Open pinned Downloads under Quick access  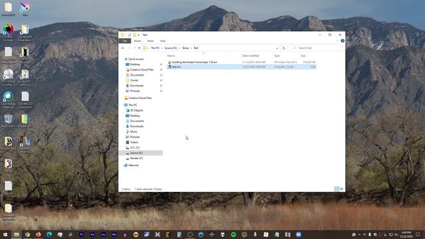click(x=137, y=86)
